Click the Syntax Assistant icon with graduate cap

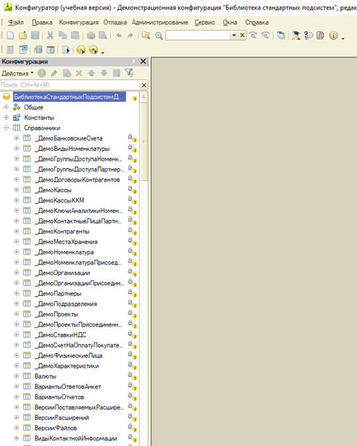pyautogui.click(x=296, y=35)
